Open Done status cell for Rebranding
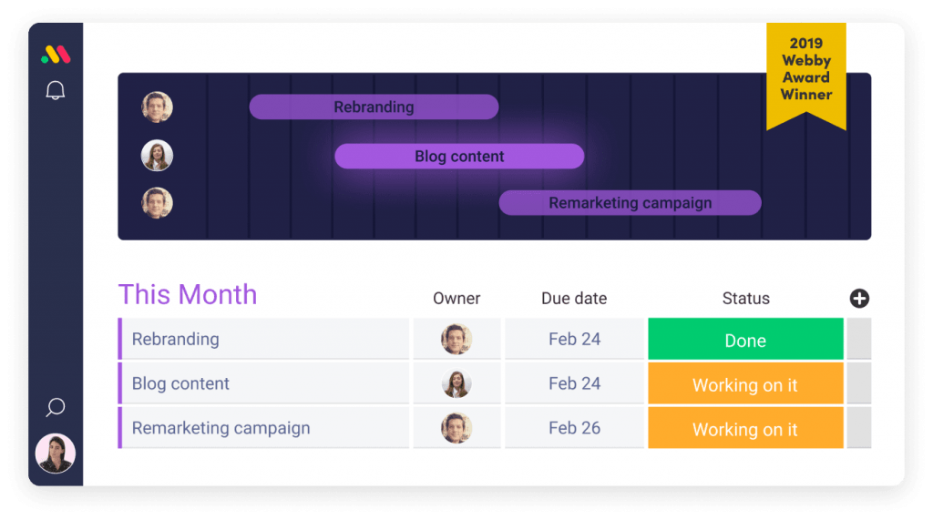Screen dimensions: 933x520 745,339
